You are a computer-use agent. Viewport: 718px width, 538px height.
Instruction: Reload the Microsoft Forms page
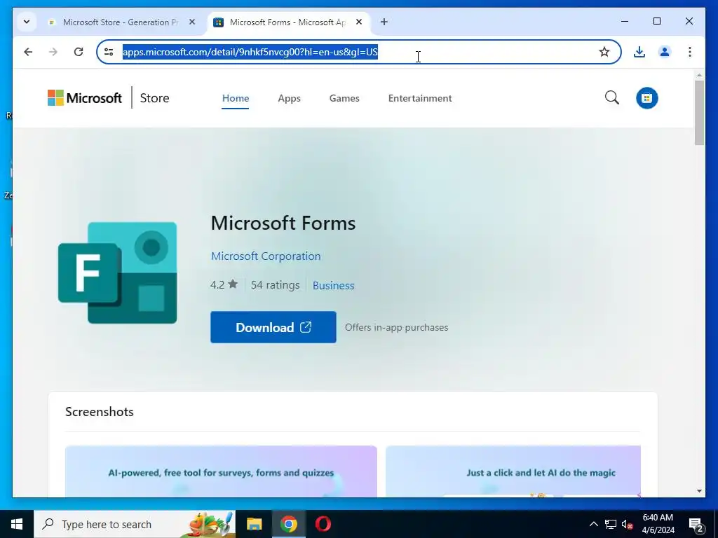coord(79,52)
